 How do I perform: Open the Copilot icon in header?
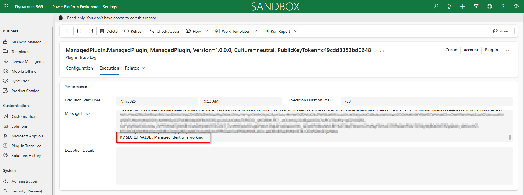516,6
